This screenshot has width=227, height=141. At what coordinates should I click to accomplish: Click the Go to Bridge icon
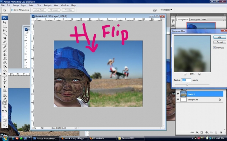[155, 10]
